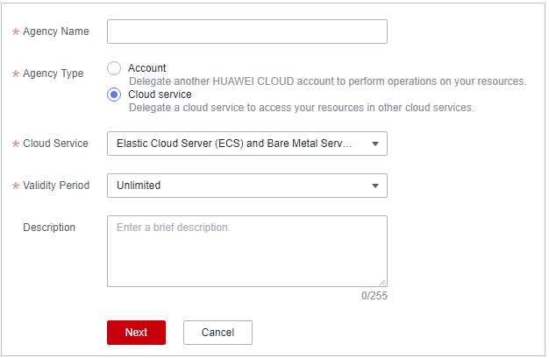Click the Agency Name text field
This screenshot has height=358, width=549.
[x=246, y=32]
